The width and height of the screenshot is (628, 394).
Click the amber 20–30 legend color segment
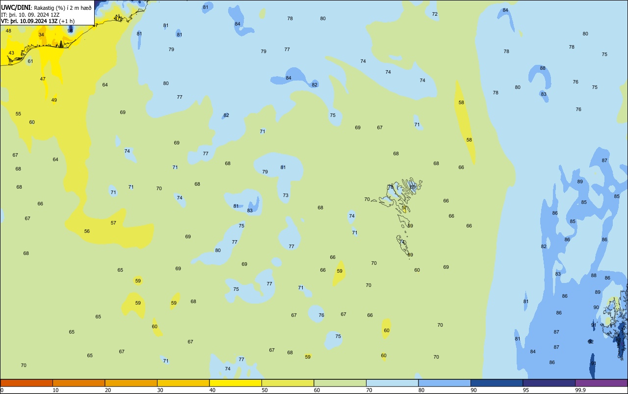coord(131,383)
